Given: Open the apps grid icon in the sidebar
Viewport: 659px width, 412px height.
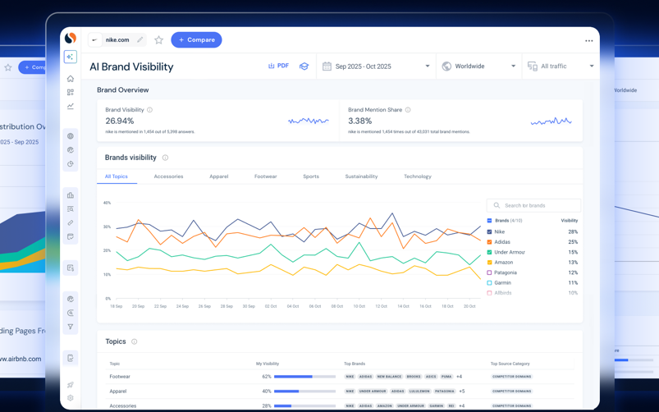Looking at the screenshot, I should (71, 93).
